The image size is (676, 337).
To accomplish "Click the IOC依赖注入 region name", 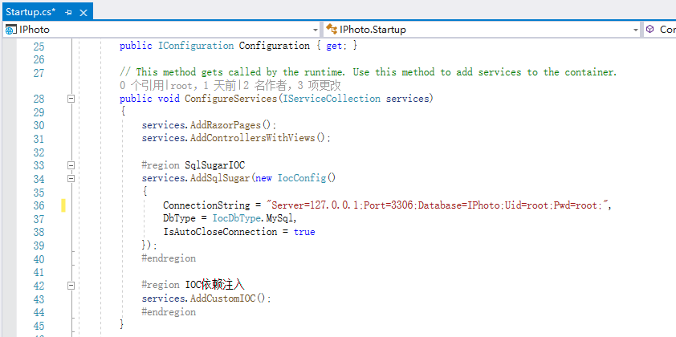I will click(215, 285).
